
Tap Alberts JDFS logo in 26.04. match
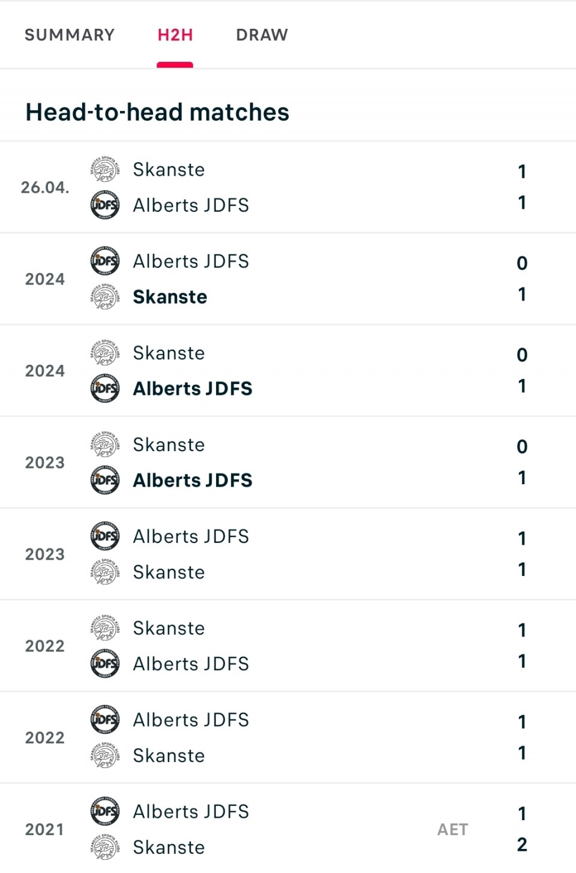coord(105,205)
